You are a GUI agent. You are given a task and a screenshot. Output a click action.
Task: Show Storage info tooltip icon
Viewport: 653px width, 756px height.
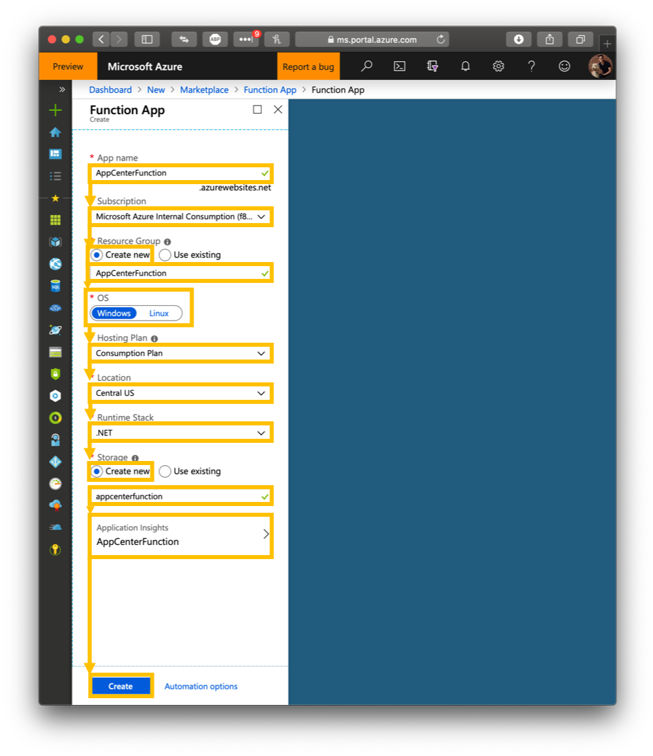[x=135, y=458]
